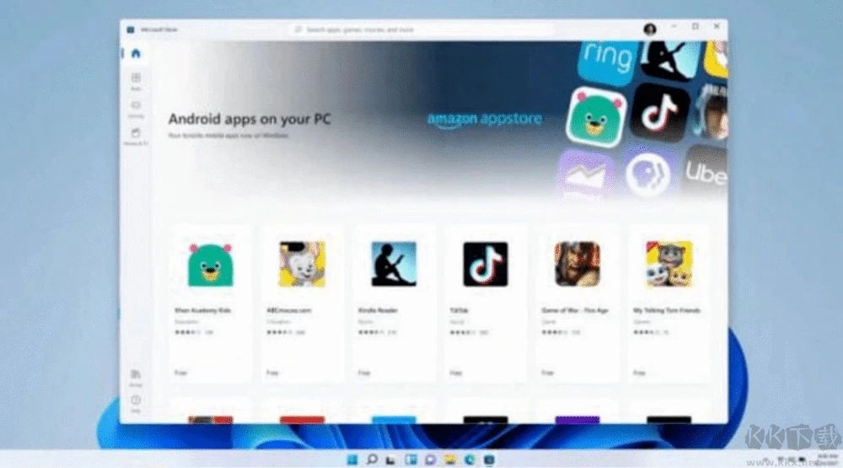The width and height of the screenshot is (843, 468).
Task: Open the user profile avatar
Action: tap(650, 29)
